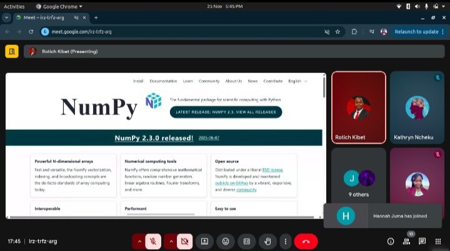Screen dimensions: 450x251
Task: Reload the Meet page
Action: (x=31, y=32)
